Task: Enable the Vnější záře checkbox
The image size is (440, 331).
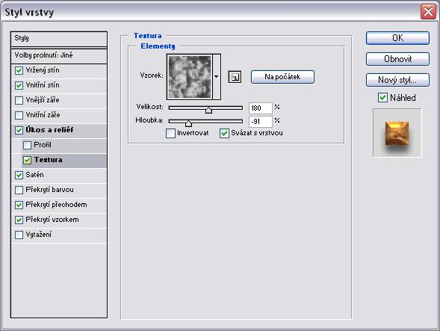Action: [x=19, y=100]
